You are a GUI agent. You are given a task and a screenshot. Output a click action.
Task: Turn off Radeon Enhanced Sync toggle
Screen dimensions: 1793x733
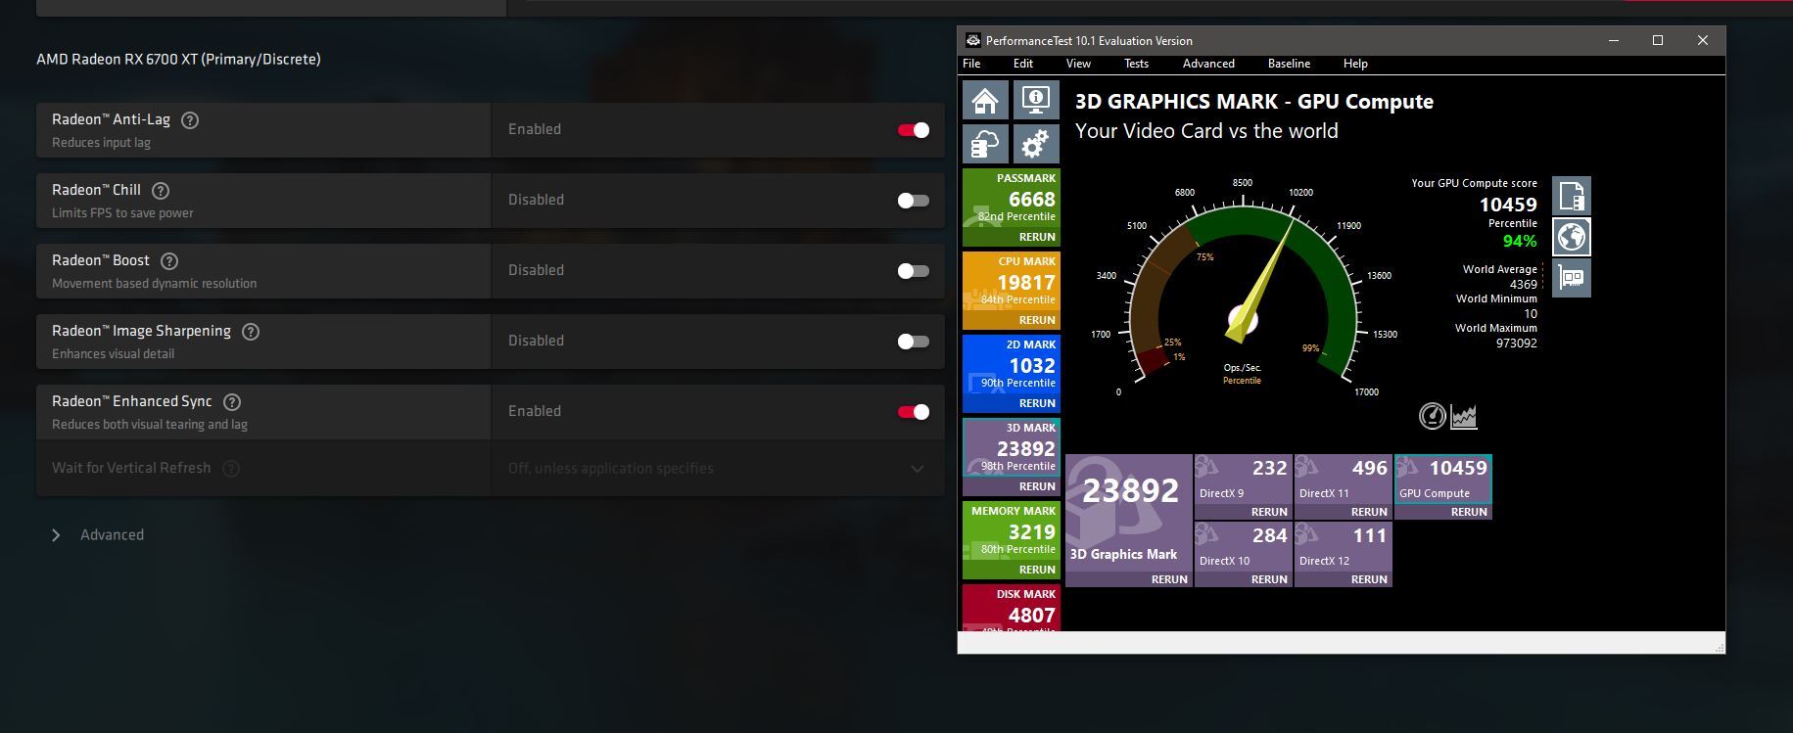click(914, 412)
